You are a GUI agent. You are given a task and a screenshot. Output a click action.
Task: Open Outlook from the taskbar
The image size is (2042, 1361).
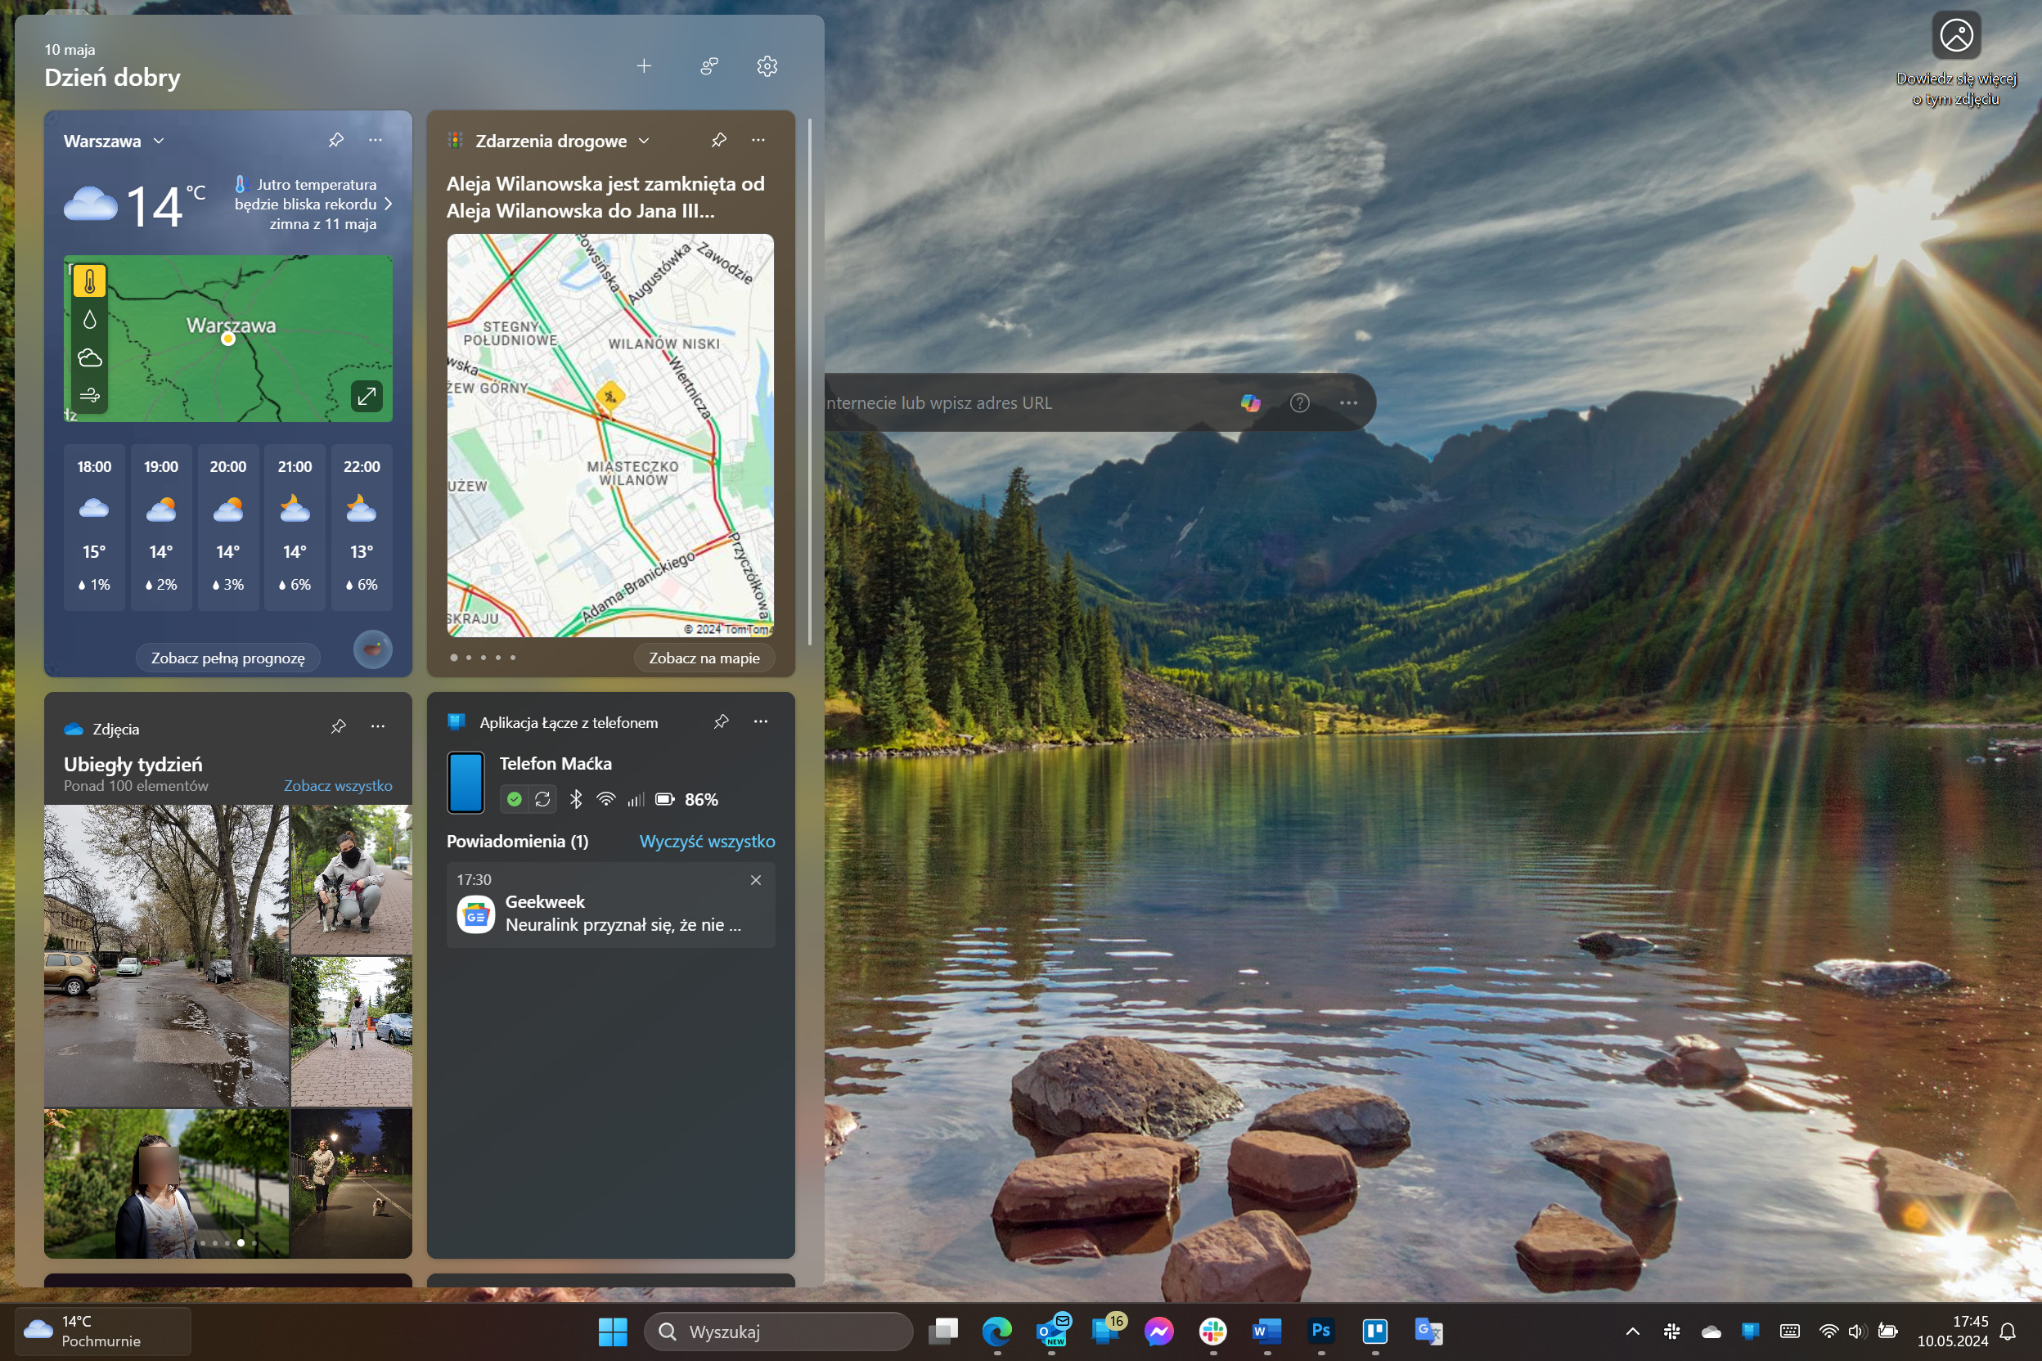click(1052, 1332)
